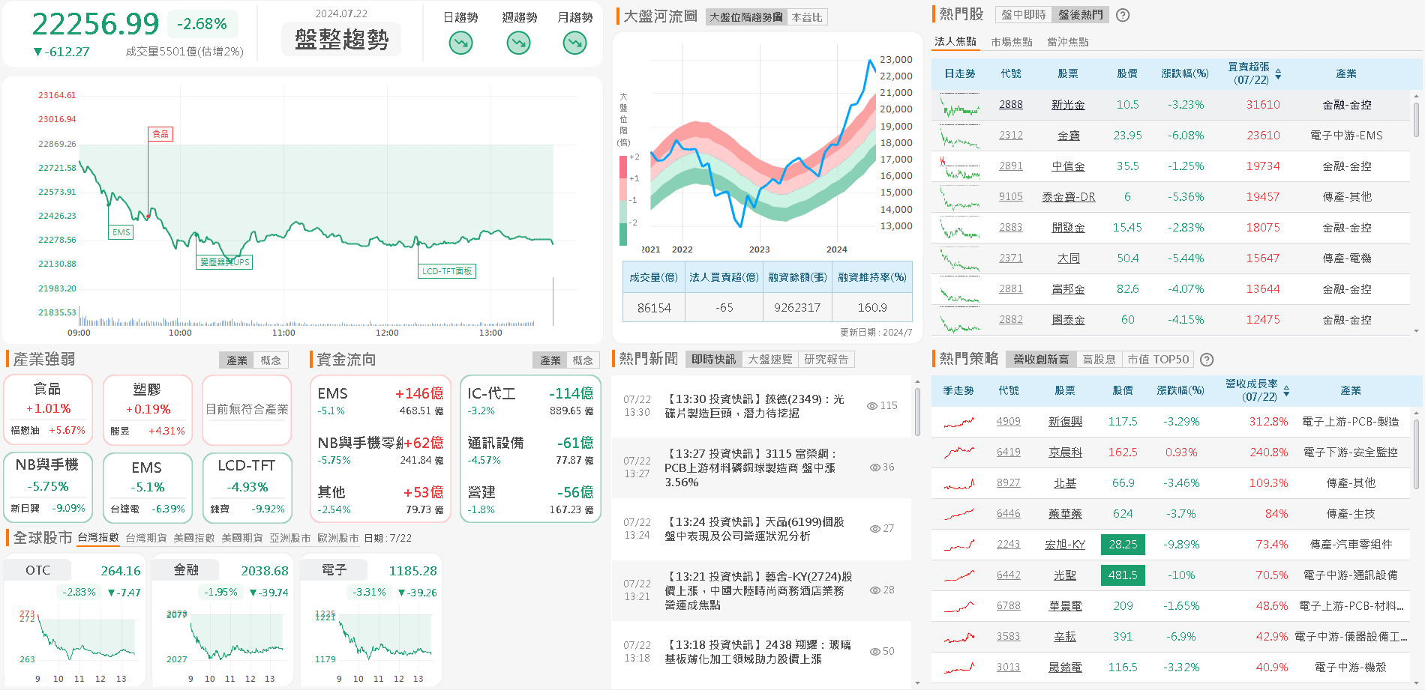Open help icon next to 熱門策略 tabs

pos(1207,360)
